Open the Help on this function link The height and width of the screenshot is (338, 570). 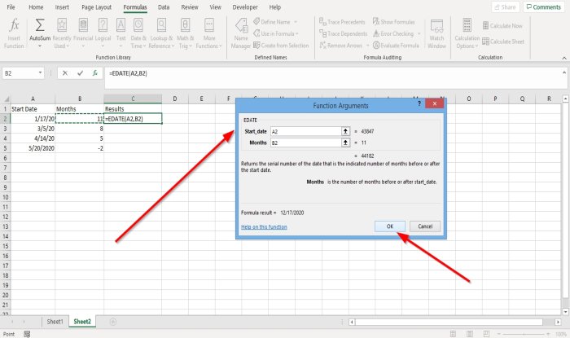point(264,226)
